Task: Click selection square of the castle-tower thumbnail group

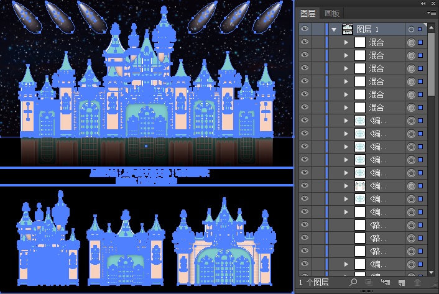Action: (x=420, y=186)
